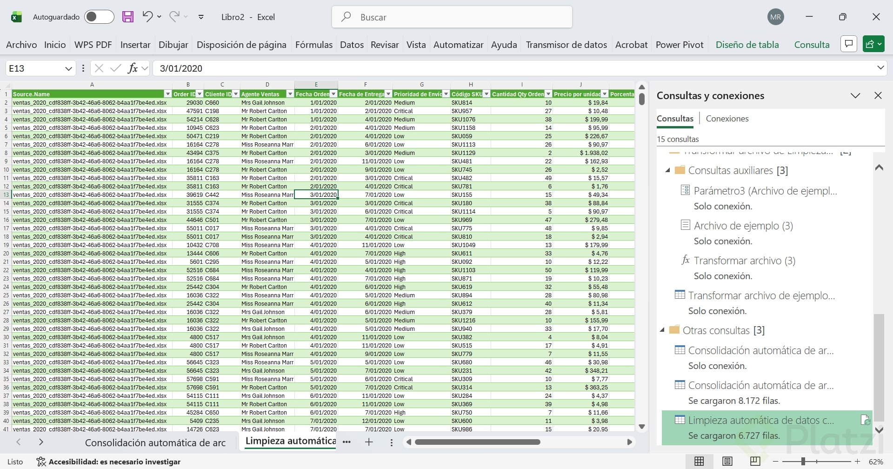Click the Save icon in title bar

pos(127,17)
